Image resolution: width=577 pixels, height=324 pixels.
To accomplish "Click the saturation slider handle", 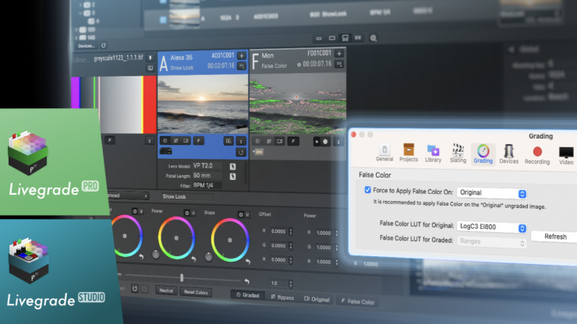I will (182, 277).
